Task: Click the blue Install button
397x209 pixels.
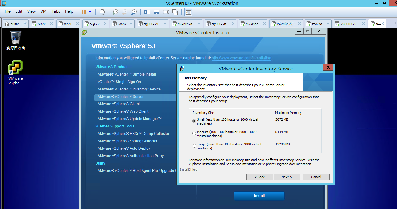Action: [x=259, y=196]
